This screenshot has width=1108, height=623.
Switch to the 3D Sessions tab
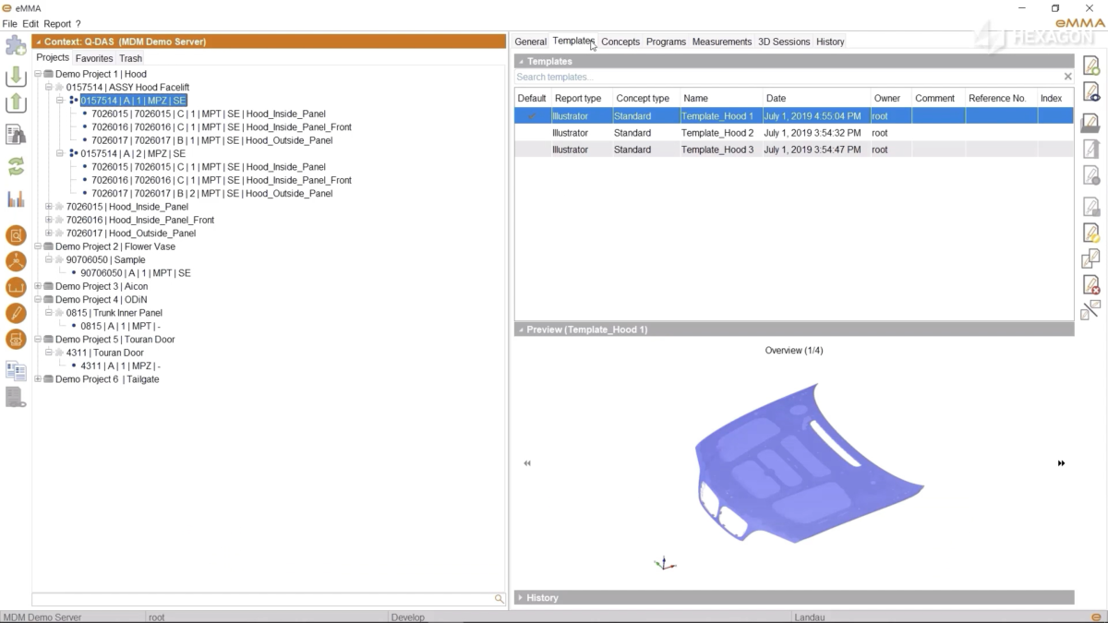click(x=784, y=42)
